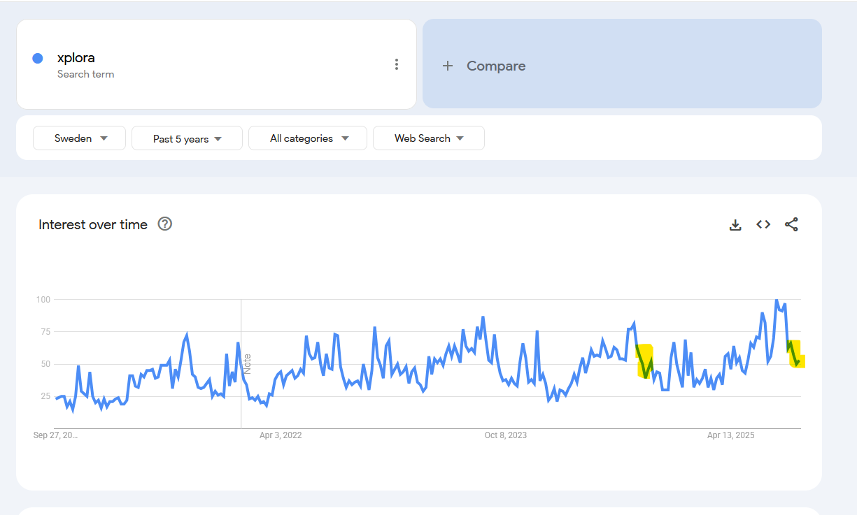Click the Apr 3, 2022 axis label
Screen dimensions: 857x515
pyautogui.click(x=281, y=435)
